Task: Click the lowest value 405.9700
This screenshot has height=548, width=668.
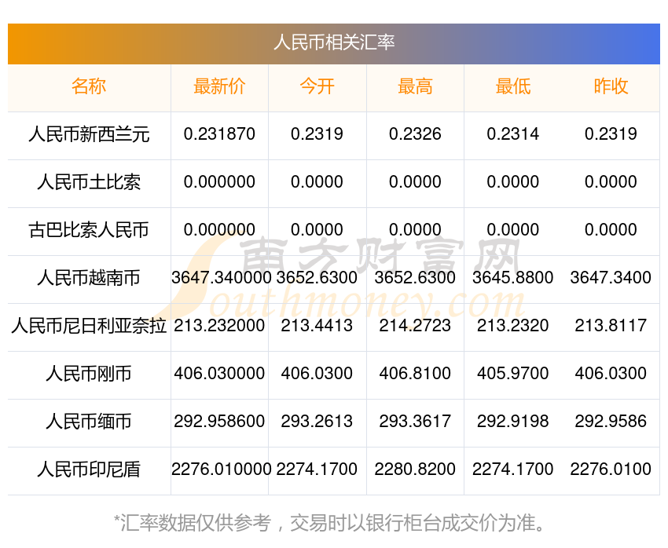Action: point(513,373)
